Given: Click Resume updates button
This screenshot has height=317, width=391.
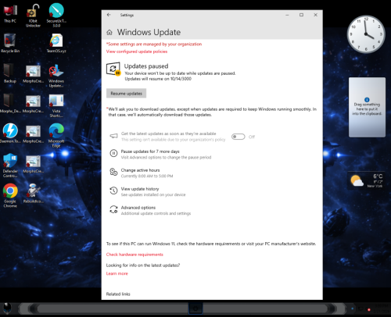Looking at the screenshot, I should click(126, 94).
